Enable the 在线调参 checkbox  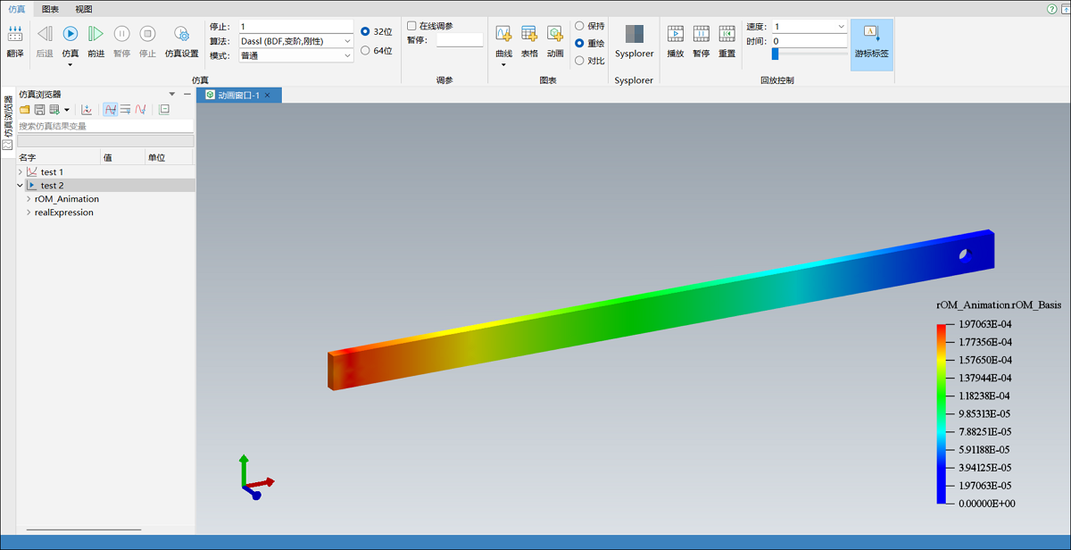click(x=411, y=26)
